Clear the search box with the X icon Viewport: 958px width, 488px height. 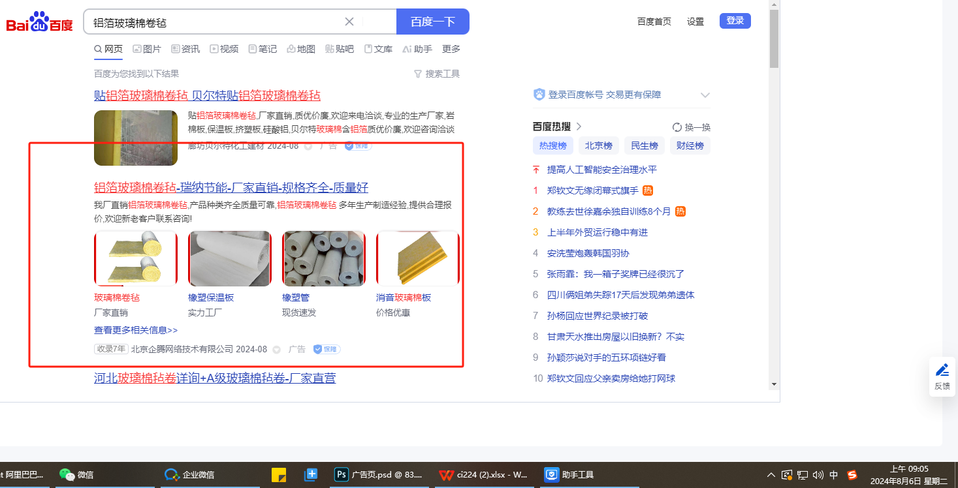(349, 22)
